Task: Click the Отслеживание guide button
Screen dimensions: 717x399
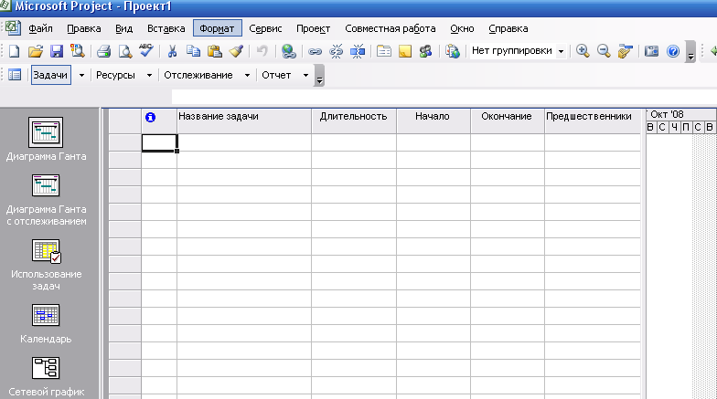Action: (198, 75)
